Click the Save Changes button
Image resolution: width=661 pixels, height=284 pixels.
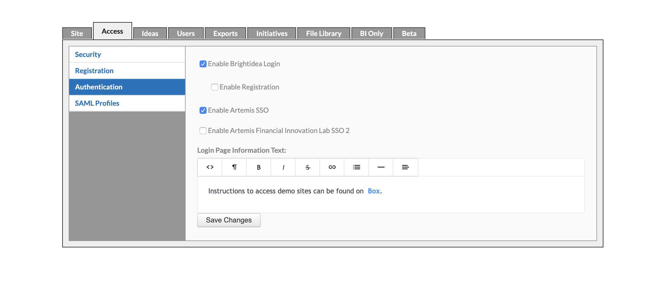tap(229, 220)
